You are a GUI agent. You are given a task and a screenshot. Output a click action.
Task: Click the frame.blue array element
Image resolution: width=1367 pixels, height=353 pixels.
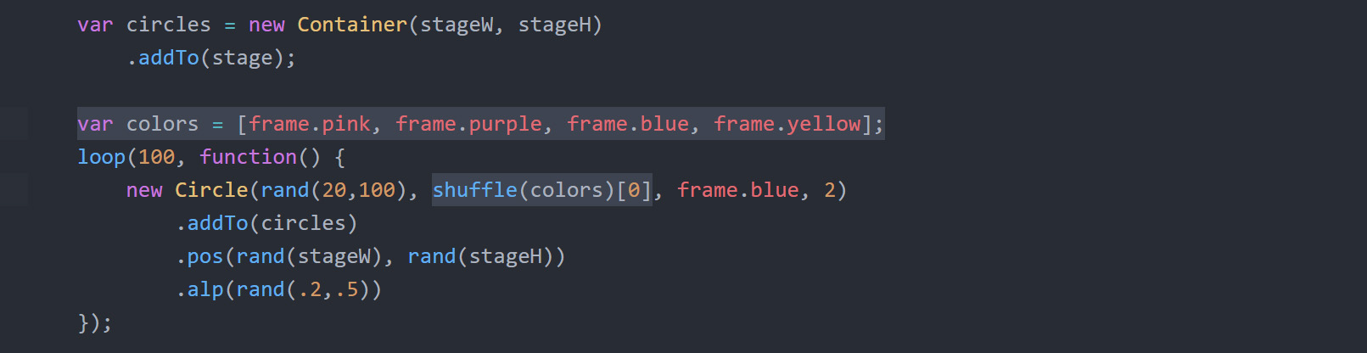628,124
